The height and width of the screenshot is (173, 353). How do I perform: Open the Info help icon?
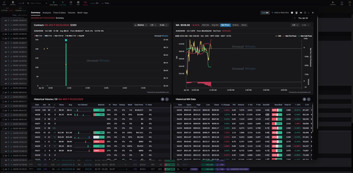(350, 2)
